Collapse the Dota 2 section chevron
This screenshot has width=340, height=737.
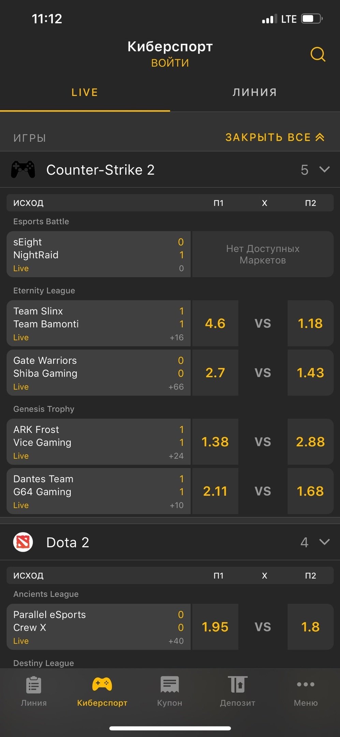tap(324, 542)
